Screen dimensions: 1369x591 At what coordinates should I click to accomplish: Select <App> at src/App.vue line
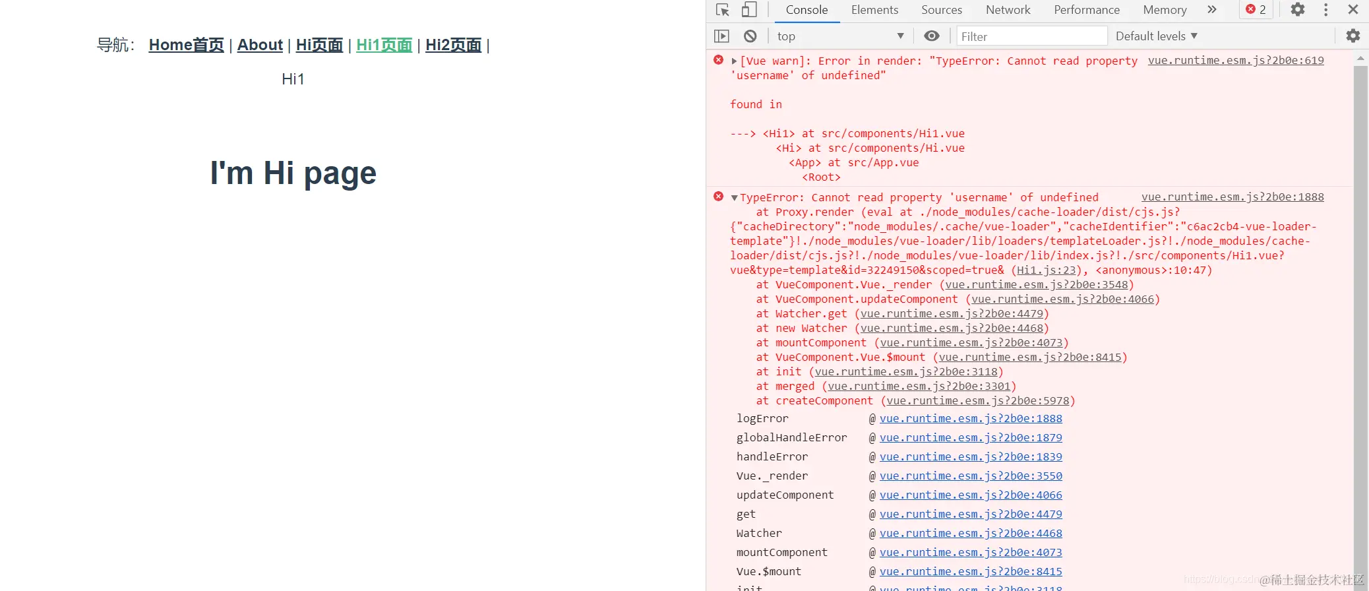(x=854, y=162)
